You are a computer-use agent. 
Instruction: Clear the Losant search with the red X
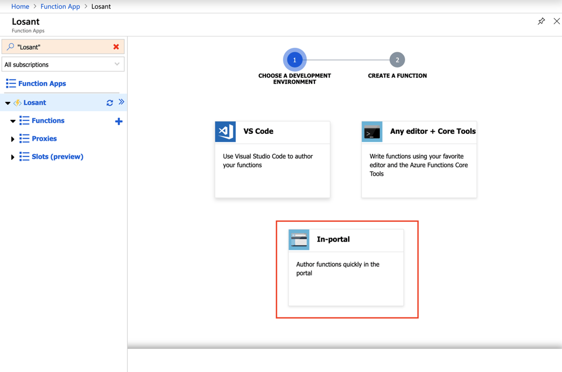pos(117,47)
